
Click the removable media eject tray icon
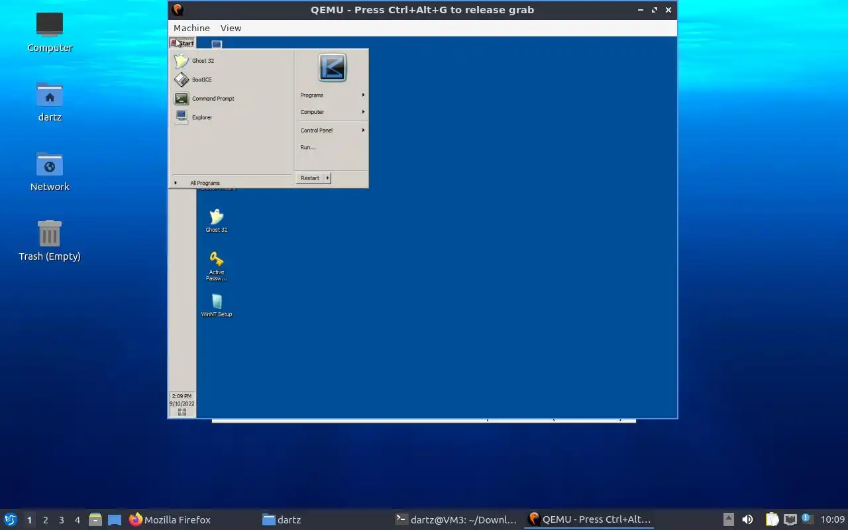coord(728,519)
